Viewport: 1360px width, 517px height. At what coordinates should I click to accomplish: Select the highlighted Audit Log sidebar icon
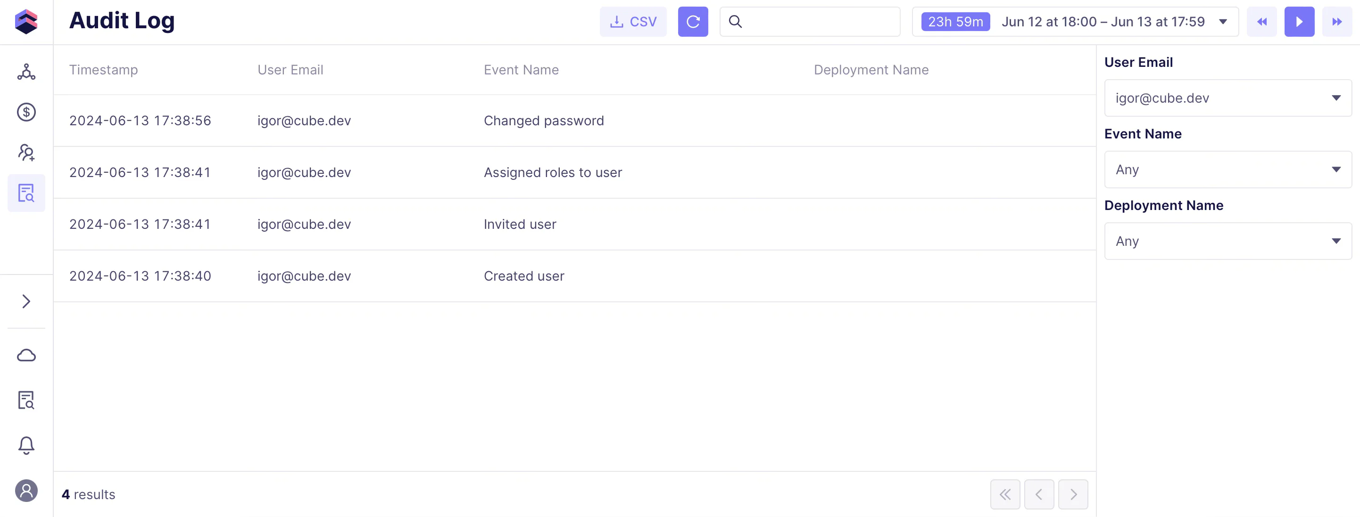pos(26,193)
